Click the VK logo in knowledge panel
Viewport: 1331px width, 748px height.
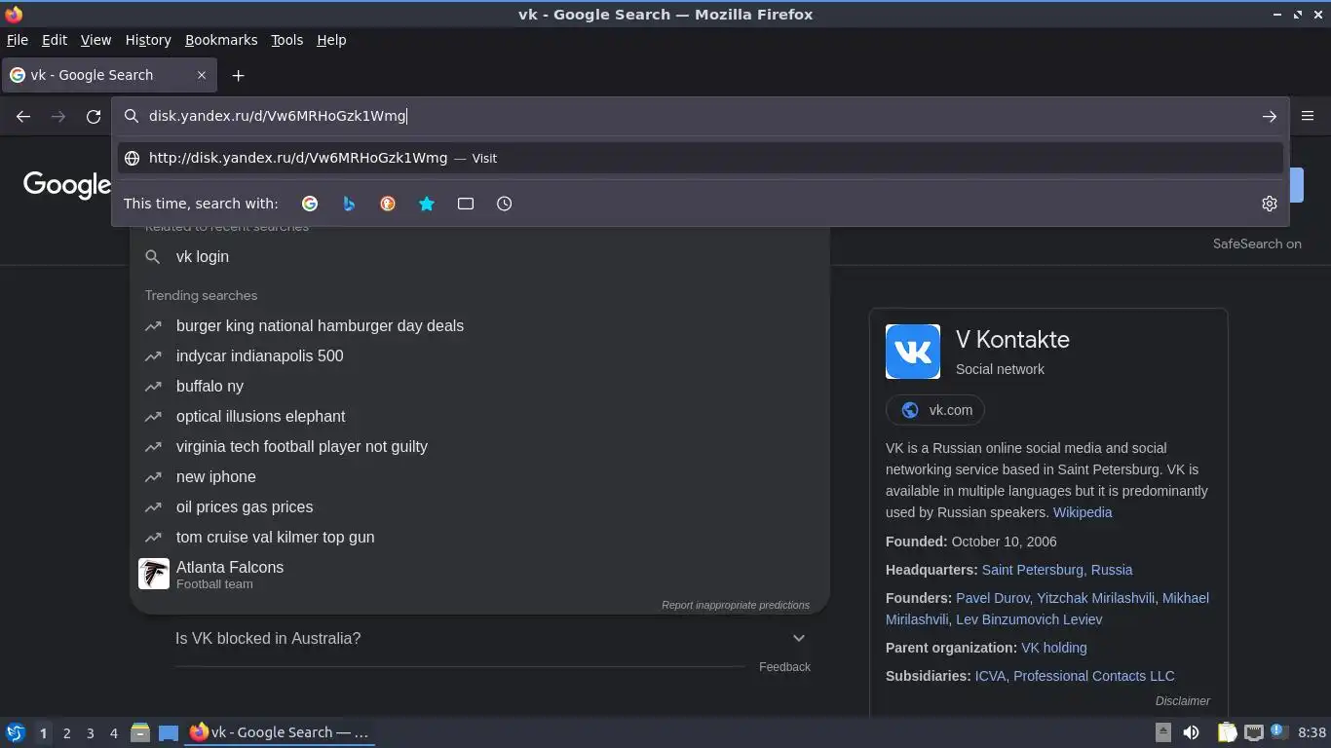tap(913, 352)
